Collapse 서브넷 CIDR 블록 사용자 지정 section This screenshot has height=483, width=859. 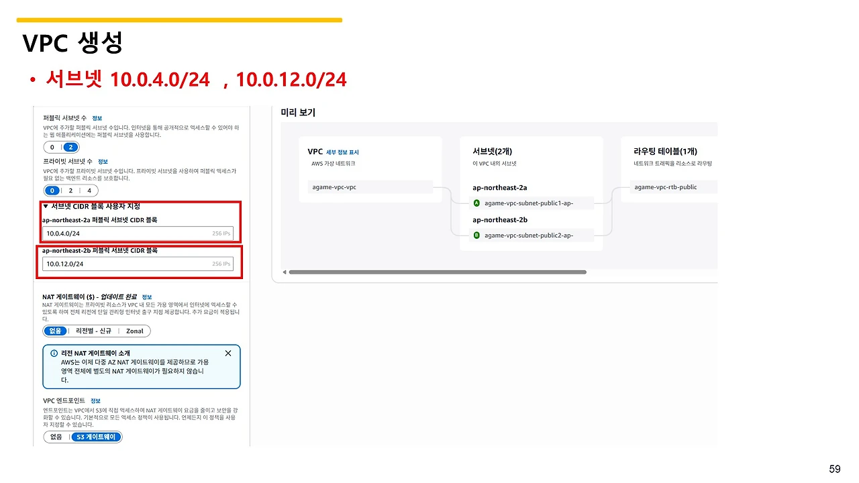(x=91, y=207)
